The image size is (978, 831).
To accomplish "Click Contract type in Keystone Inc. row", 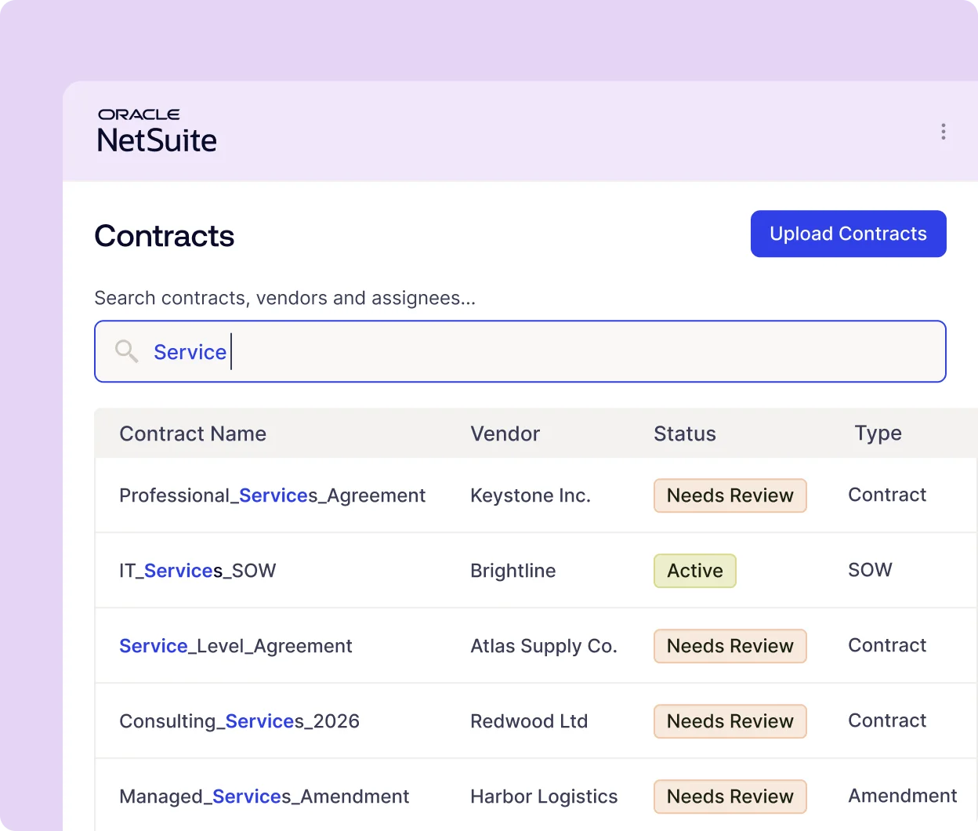I will click(887, 495).
